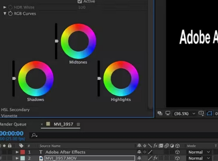Open the MVI_3957 panel menu icon
The height and width of the screenshot is (161, 218).
coord(78,124)
